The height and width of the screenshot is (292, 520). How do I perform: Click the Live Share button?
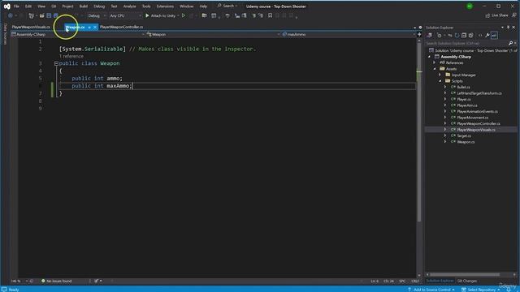pos(496,15)
